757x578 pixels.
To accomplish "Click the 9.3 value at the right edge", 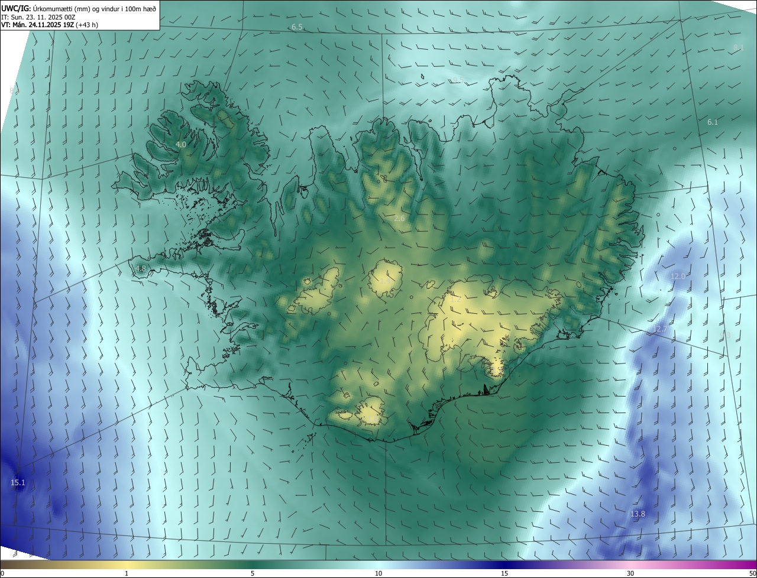I will click(725, 335).
